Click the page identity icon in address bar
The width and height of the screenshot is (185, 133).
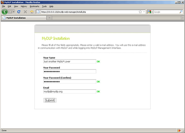(x=38, y=12)
